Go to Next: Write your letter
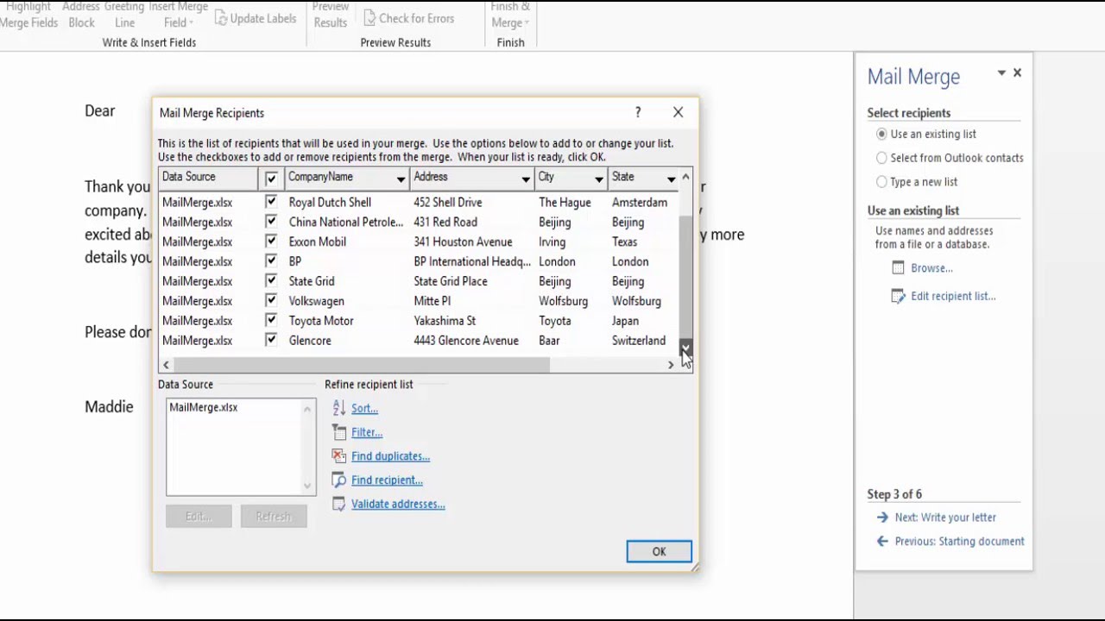The image size is (1105, 621). (945, 517)
